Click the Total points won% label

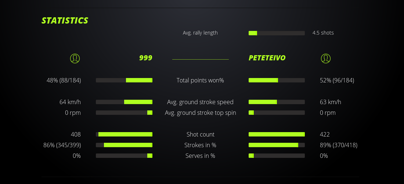(x=200, y=80)
